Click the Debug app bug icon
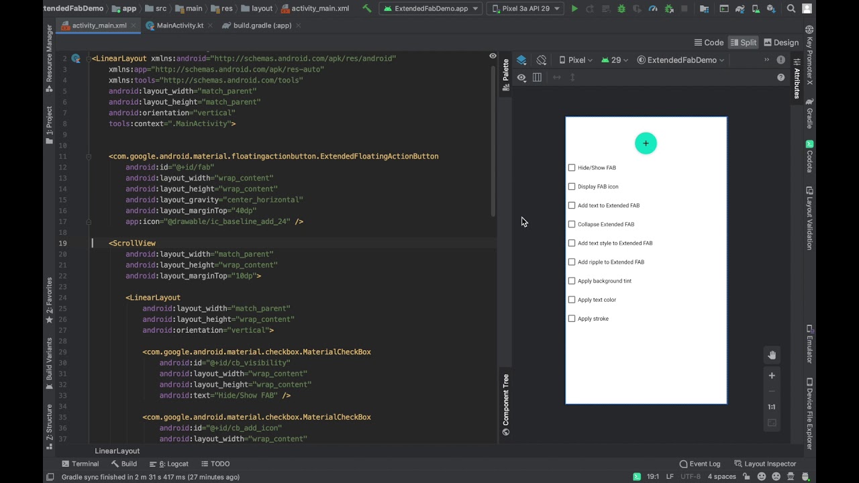859x483 pixels. pyautogui.click(x=621, y=9)
